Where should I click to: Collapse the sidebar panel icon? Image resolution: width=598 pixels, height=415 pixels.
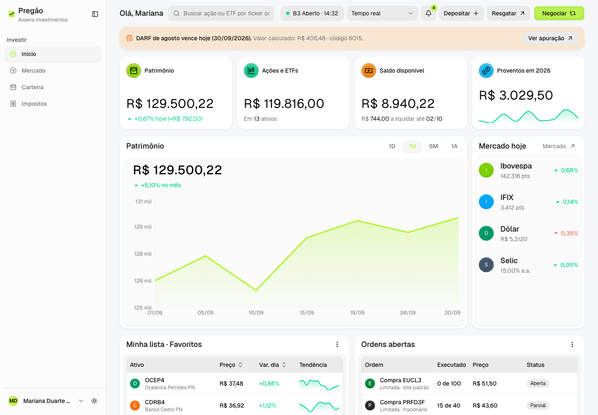[x=95, y=14]
